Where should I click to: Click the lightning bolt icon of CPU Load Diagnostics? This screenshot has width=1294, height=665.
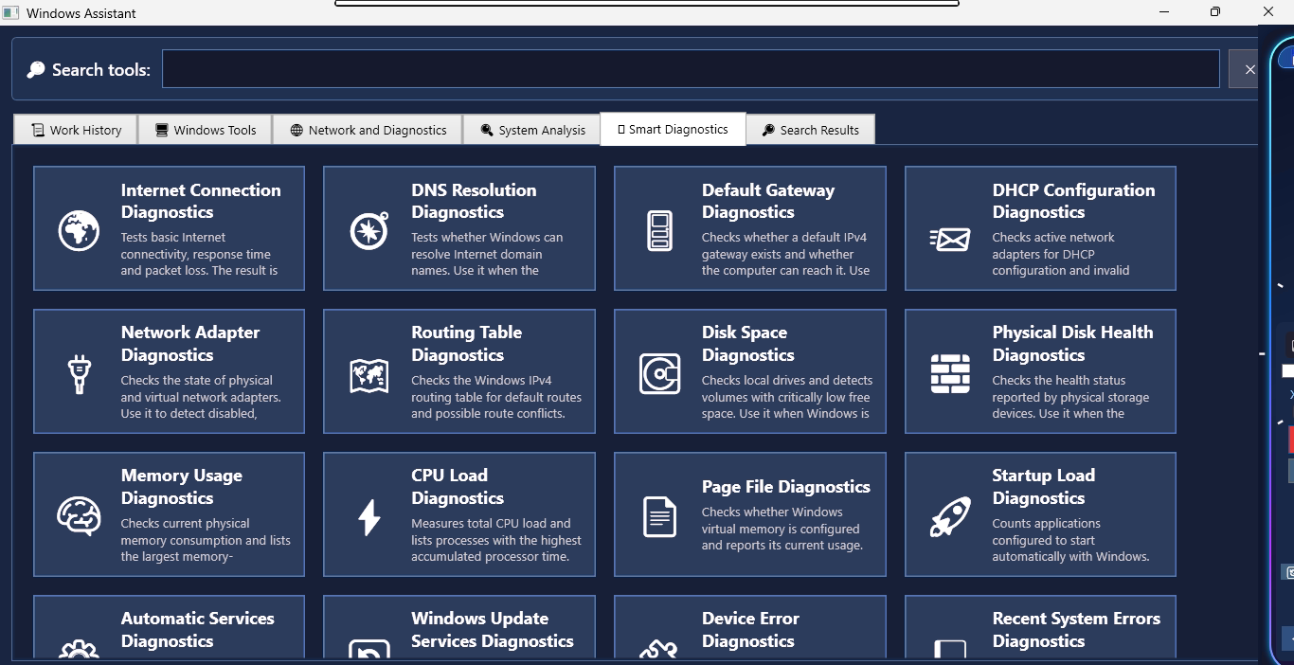coord(369,517)
